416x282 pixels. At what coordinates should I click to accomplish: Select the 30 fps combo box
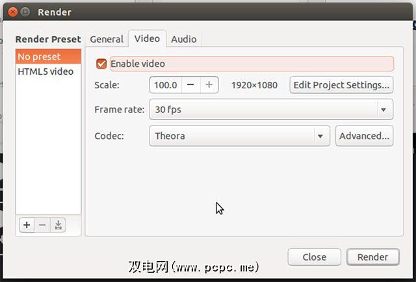pyautogui.click(x=271, y=109)
